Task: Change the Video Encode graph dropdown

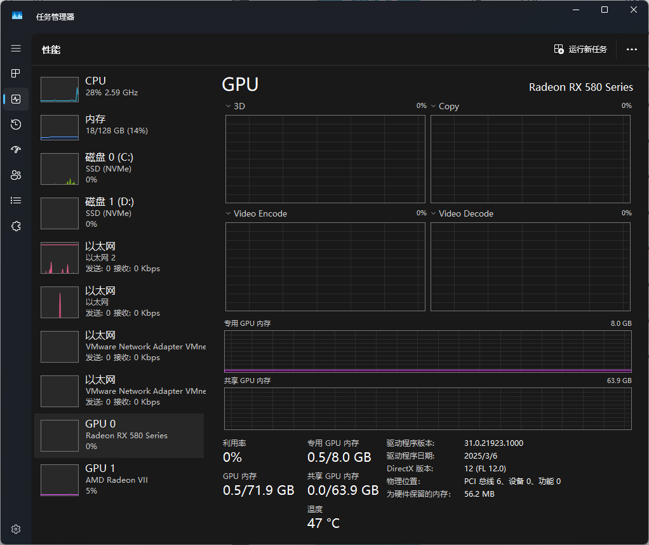Action: pyautogui.click(x=229, y=214)
